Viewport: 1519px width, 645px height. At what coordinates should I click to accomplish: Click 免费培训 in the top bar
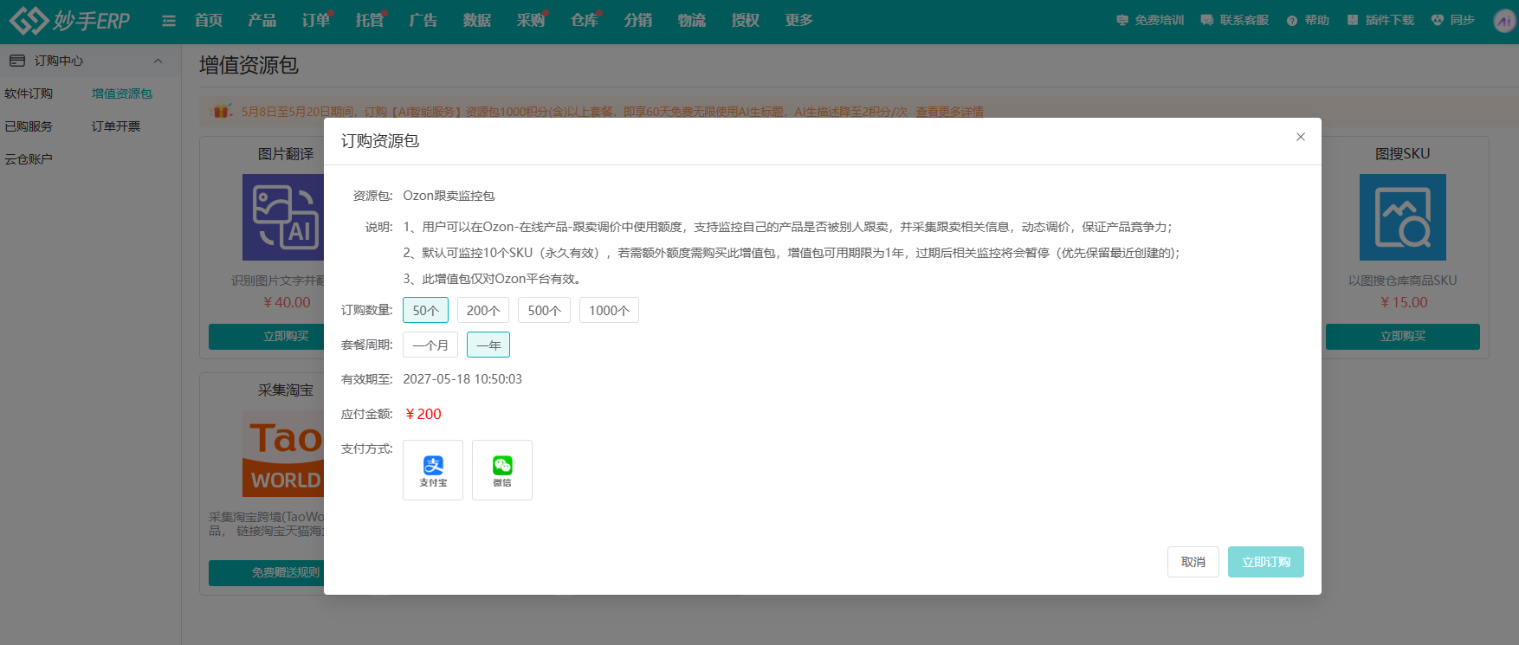tap(1150, 20)
